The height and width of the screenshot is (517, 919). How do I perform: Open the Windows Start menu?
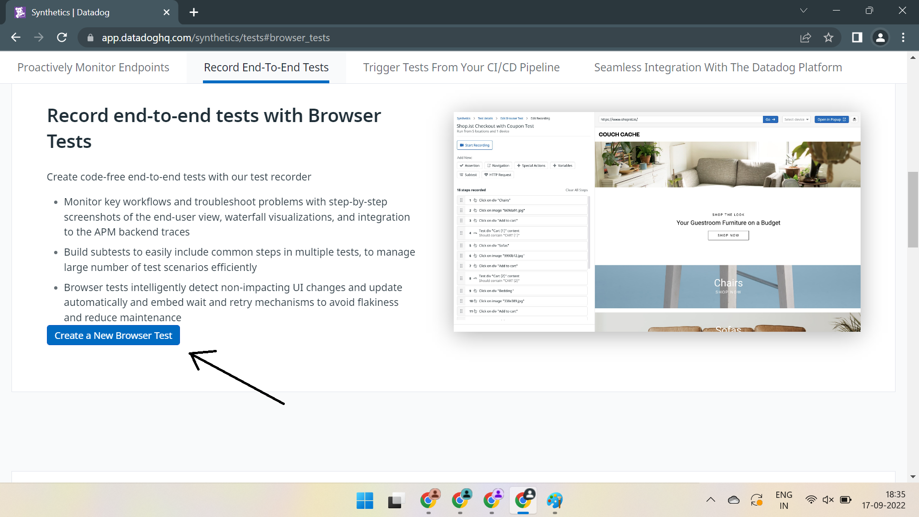[x=365, y=501]
